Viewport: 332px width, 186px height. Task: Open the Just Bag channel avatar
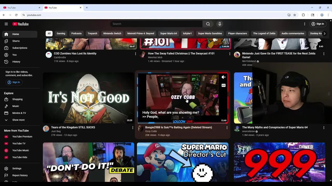[46, 129]
